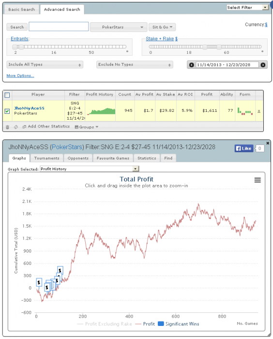This screenshot has width=273, height=339.
Task: Uncheck the JhoNNyAceSS row checkbox
Action: pyautogui.click(x=7, y=111)
